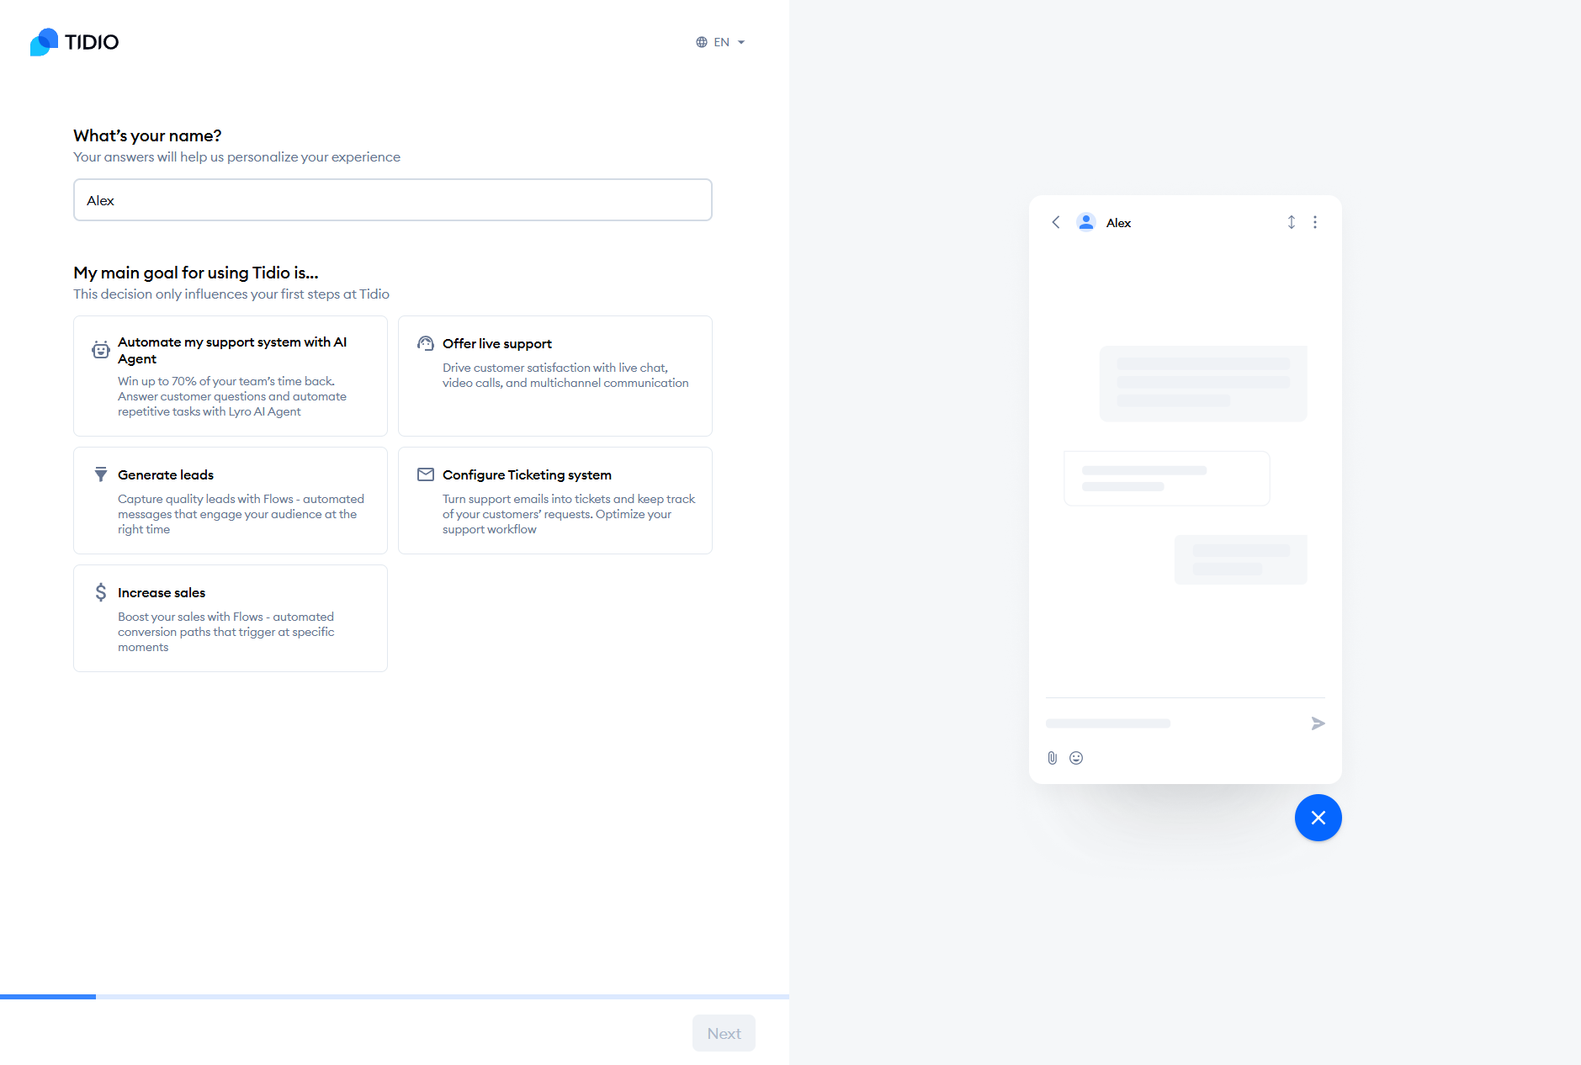Click the Alex avatar icon in chat header

(1086, 222)
